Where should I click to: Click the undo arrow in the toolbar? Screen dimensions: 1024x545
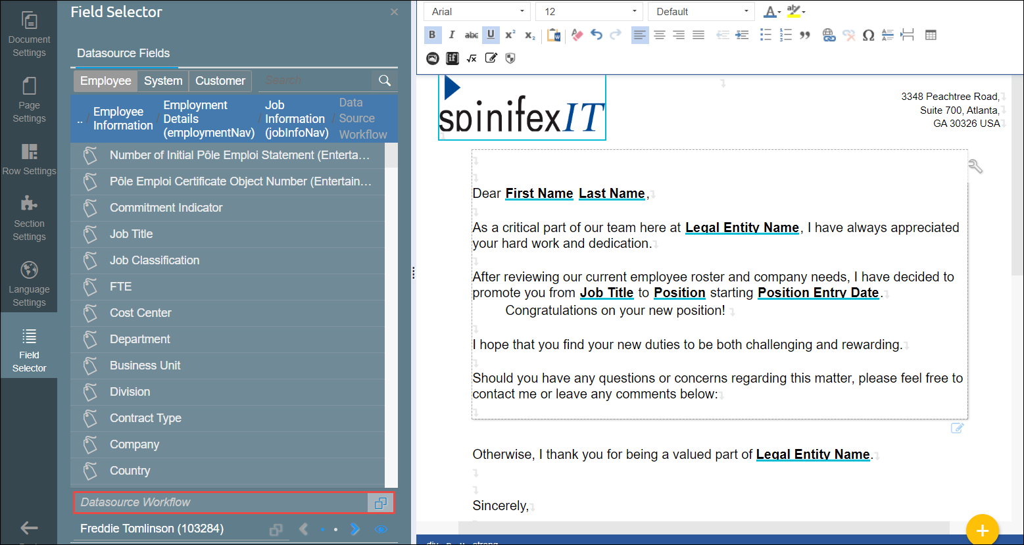[597, 36]
